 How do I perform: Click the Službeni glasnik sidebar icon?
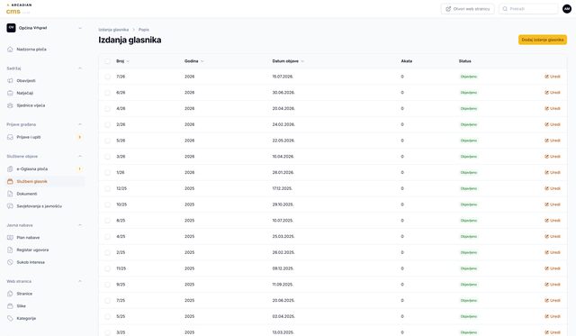[10, 181]
